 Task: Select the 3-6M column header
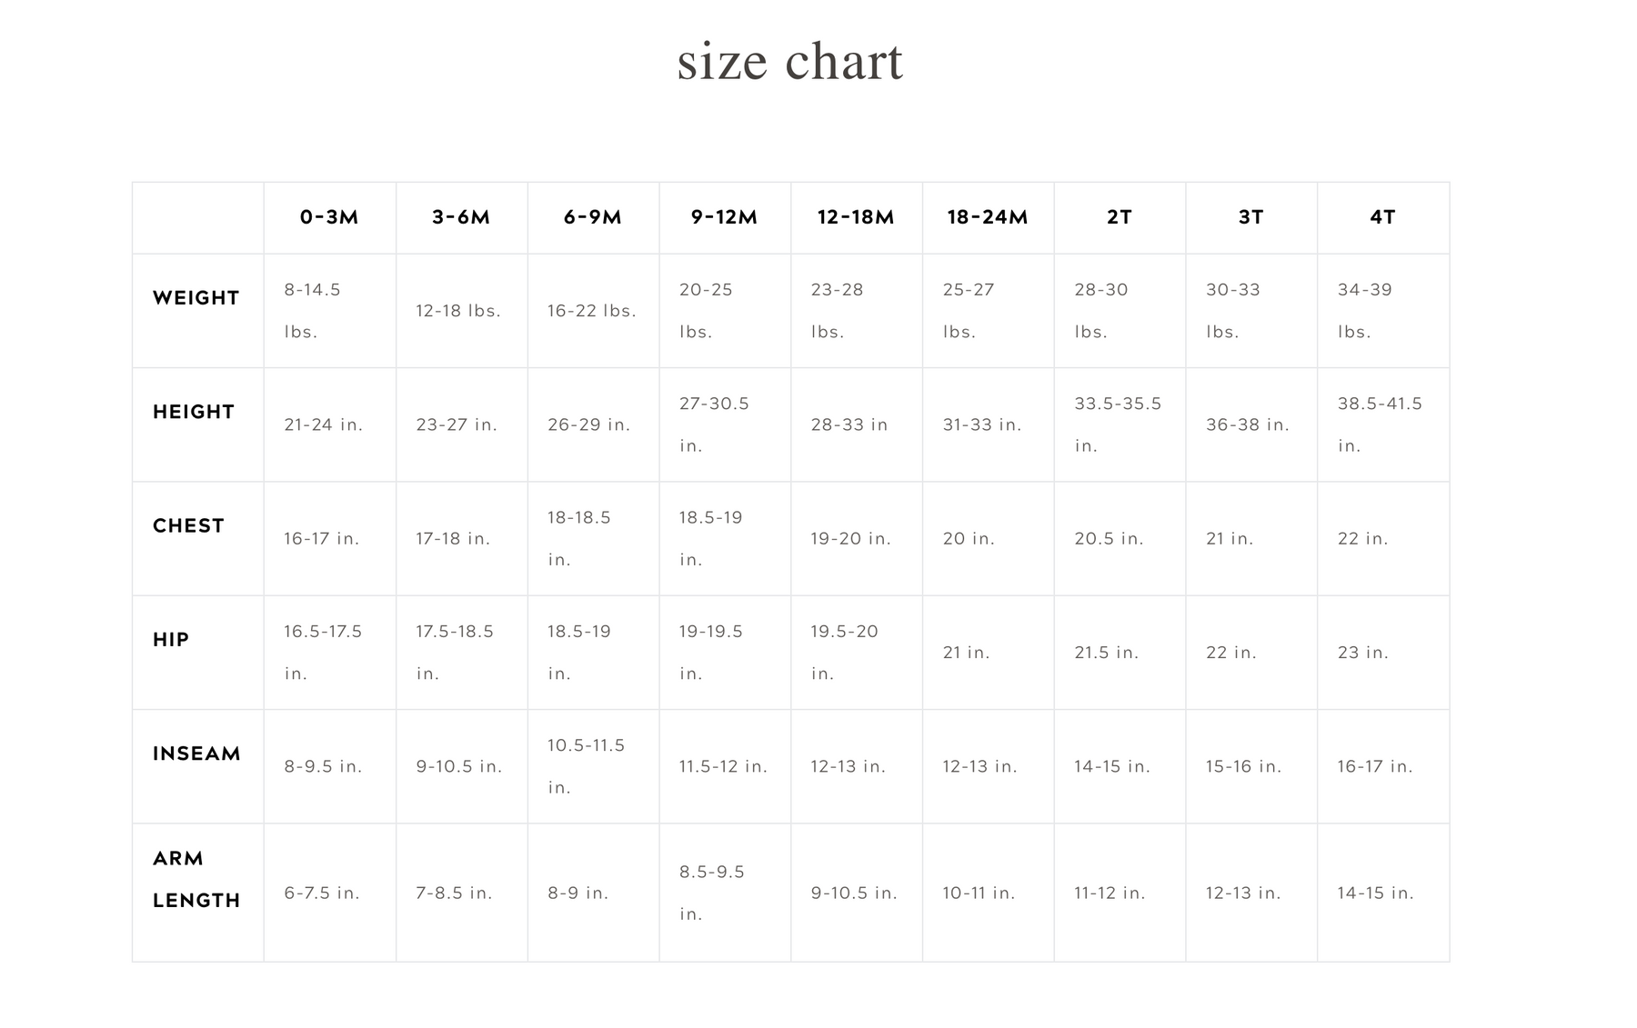click(461, 217)
